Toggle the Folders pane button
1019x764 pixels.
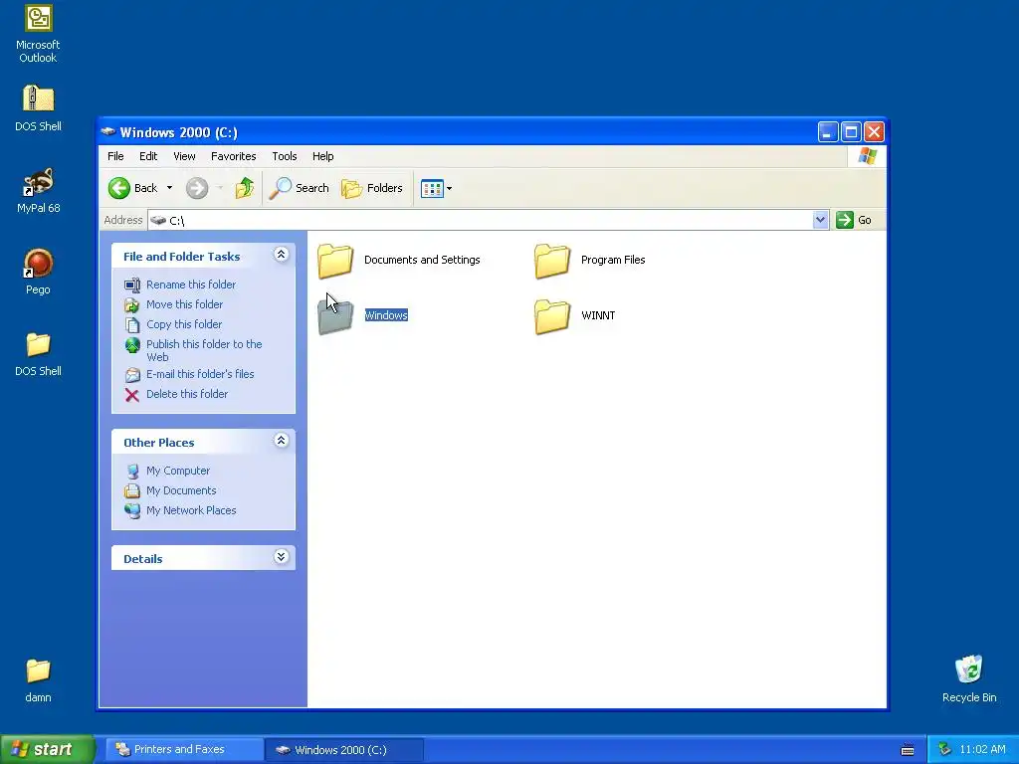372,188
